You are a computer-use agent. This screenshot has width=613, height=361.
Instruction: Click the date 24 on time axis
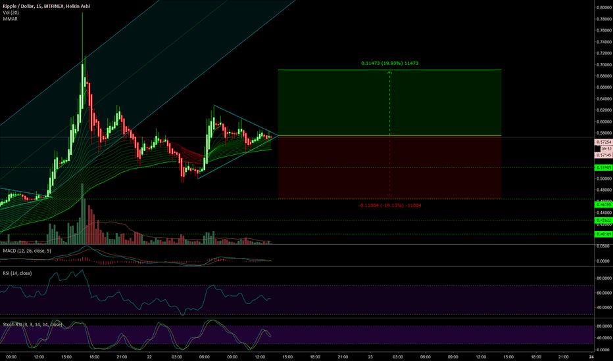point(591,356)
